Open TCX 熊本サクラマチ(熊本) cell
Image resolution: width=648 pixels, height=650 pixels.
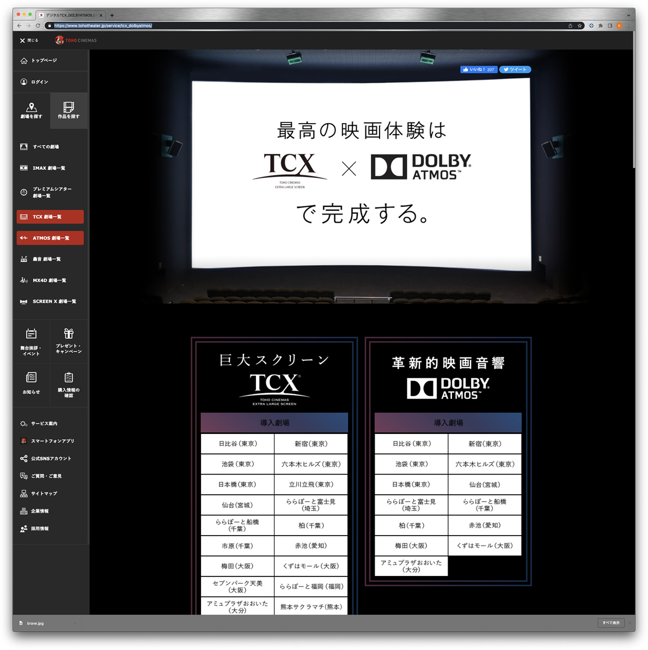[x=311, y=606]
